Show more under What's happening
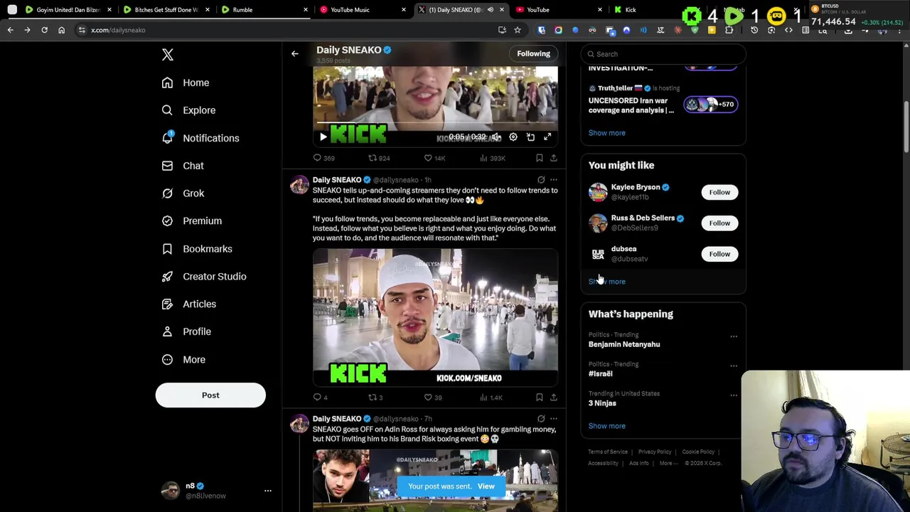The width and height of the screenshot is (910, 512). tap(606, 426)
